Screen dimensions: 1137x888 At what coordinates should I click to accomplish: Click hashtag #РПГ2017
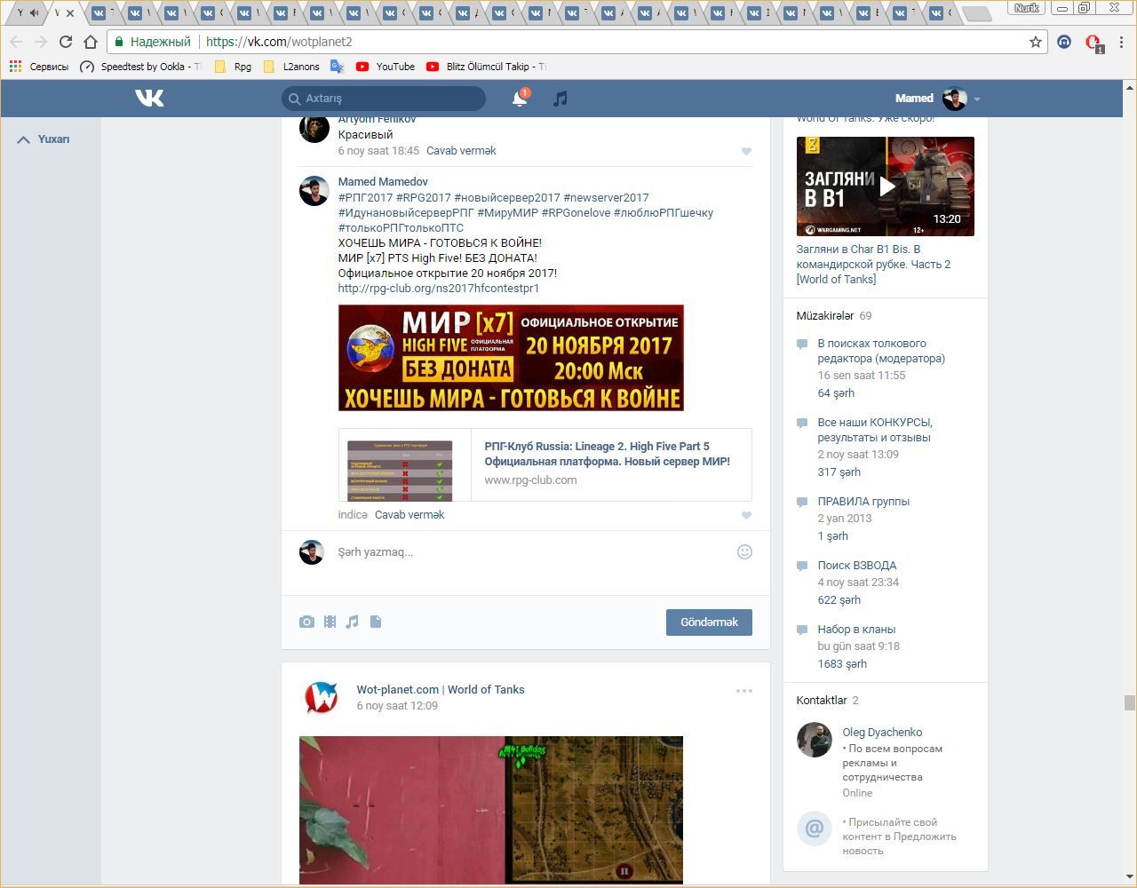tap(365, 198)
